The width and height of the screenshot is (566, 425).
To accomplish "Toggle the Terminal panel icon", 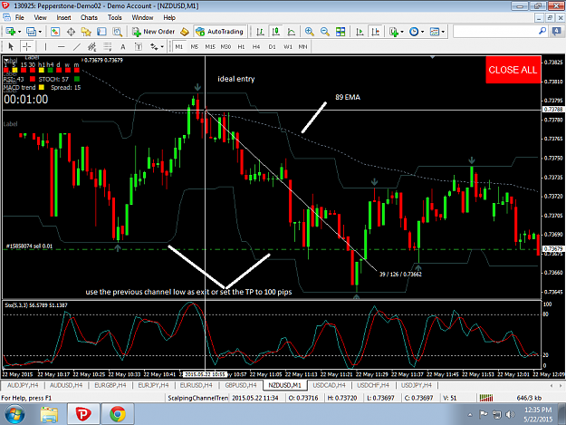I will click(x=101, y=32).
